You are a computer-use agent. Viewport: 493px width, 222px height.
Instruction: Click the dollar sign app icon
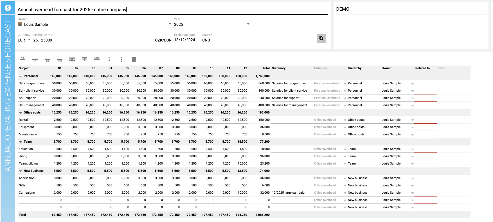pos(8,8)
